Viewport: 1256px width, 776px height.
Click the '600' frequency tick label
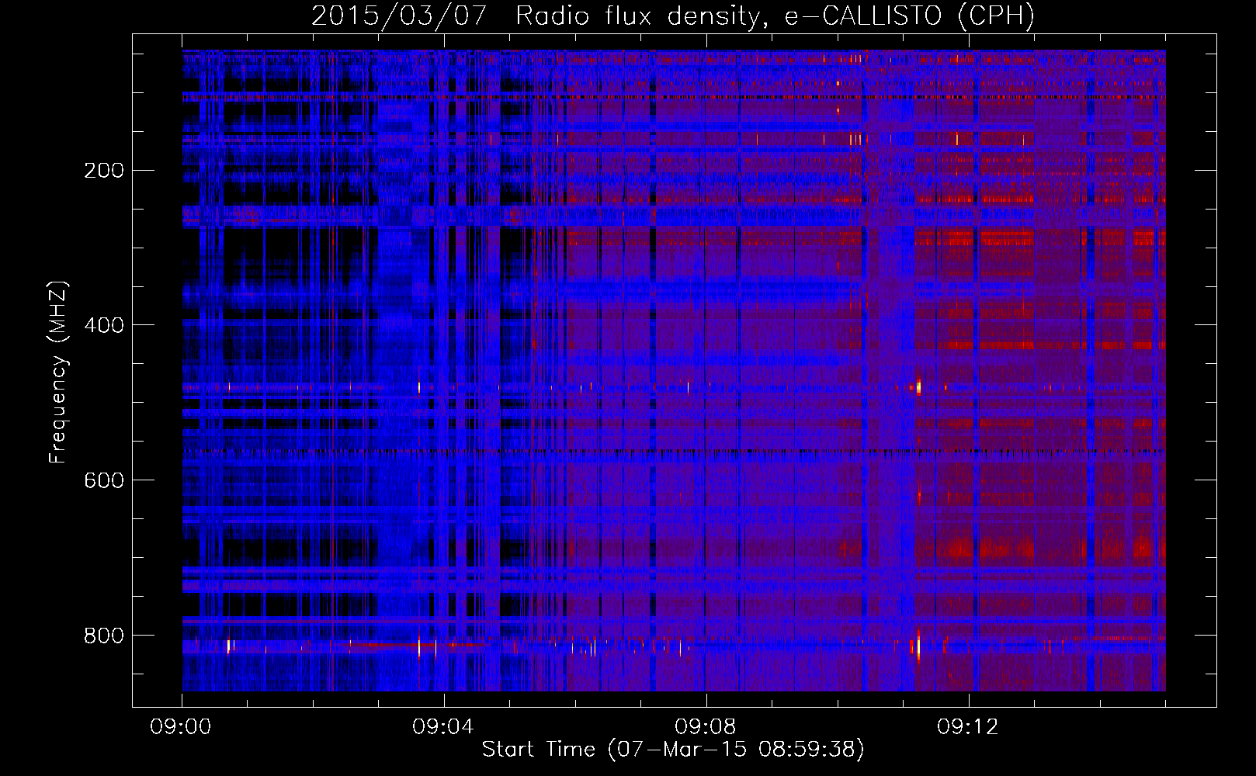pyautogui.click(x=104, y=480)
